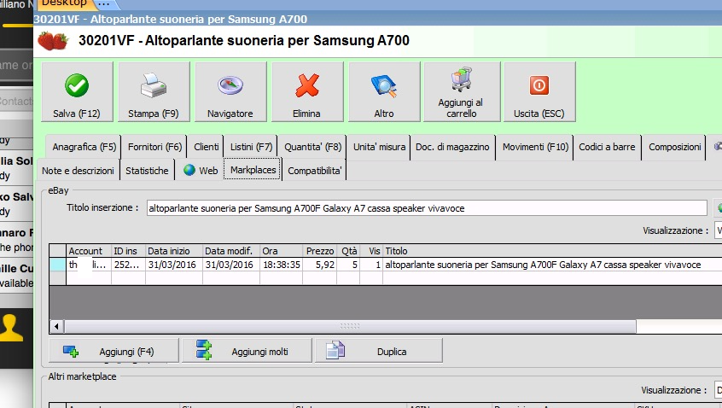Open the Fornitori (F6) tab

pyautogui.click(x=155, y=148)
